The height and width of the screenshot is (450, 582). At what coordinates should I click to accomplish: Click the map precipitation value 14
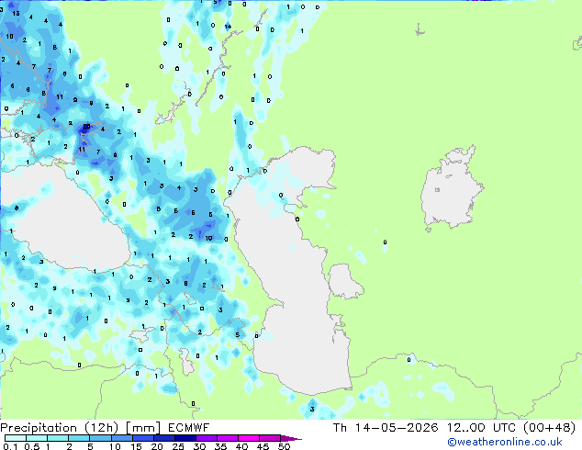[x=228, y=27]
